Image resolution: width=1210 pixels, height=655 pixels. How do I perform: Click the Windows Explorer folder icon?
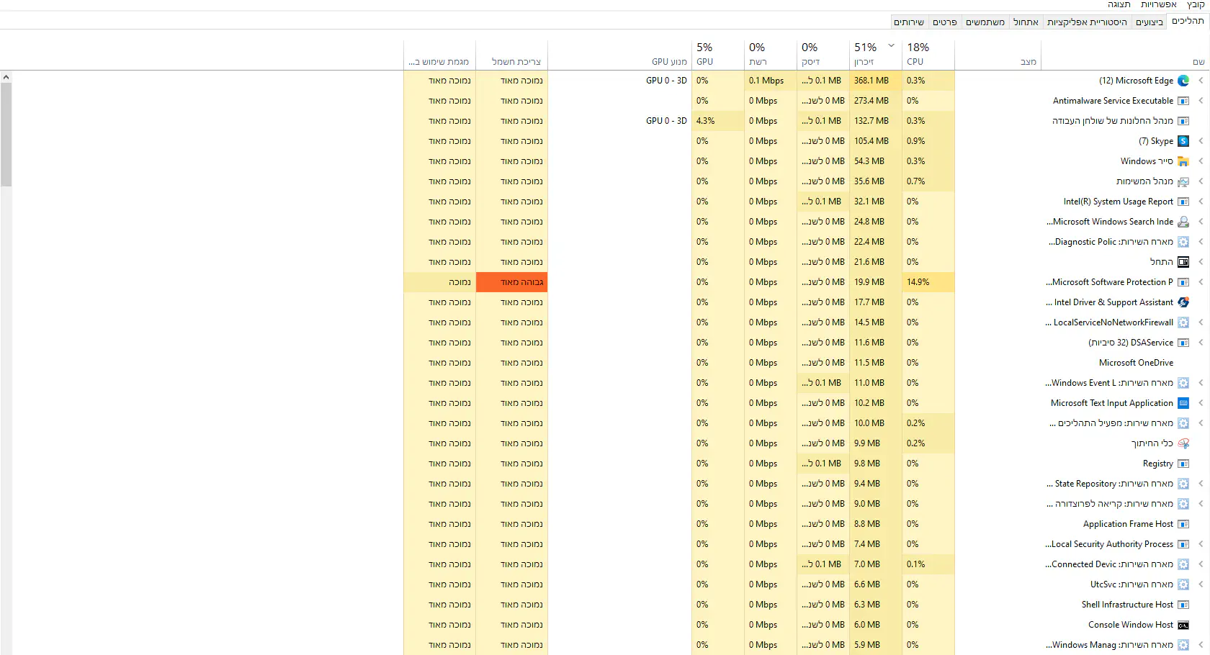coord(1183,161)
